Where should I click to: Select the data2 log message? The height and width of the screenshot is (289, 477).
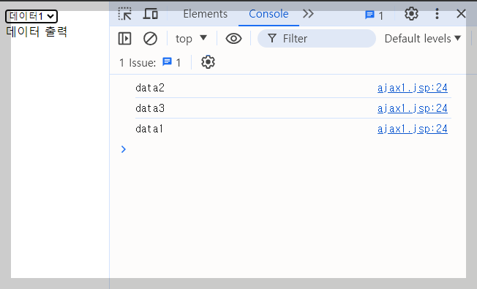point(150,88)
